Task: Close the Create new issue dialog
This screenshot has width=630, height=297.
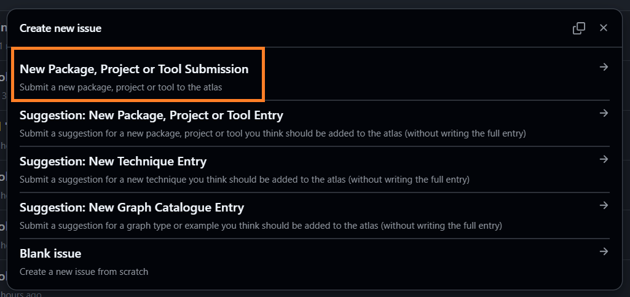Action: (x=604, y=28)
